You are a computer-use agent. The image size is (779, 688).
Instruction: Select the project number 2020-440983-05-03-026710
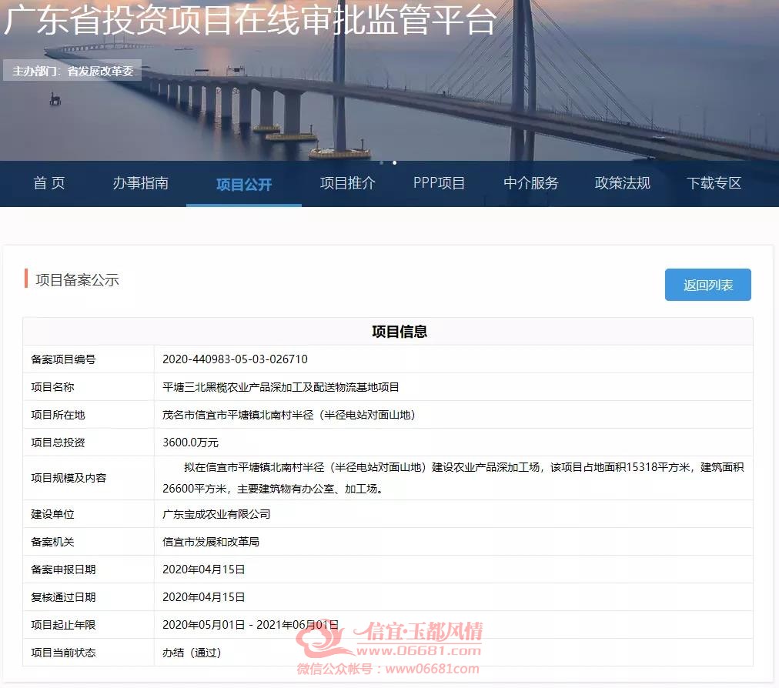(x=235, y=359)
